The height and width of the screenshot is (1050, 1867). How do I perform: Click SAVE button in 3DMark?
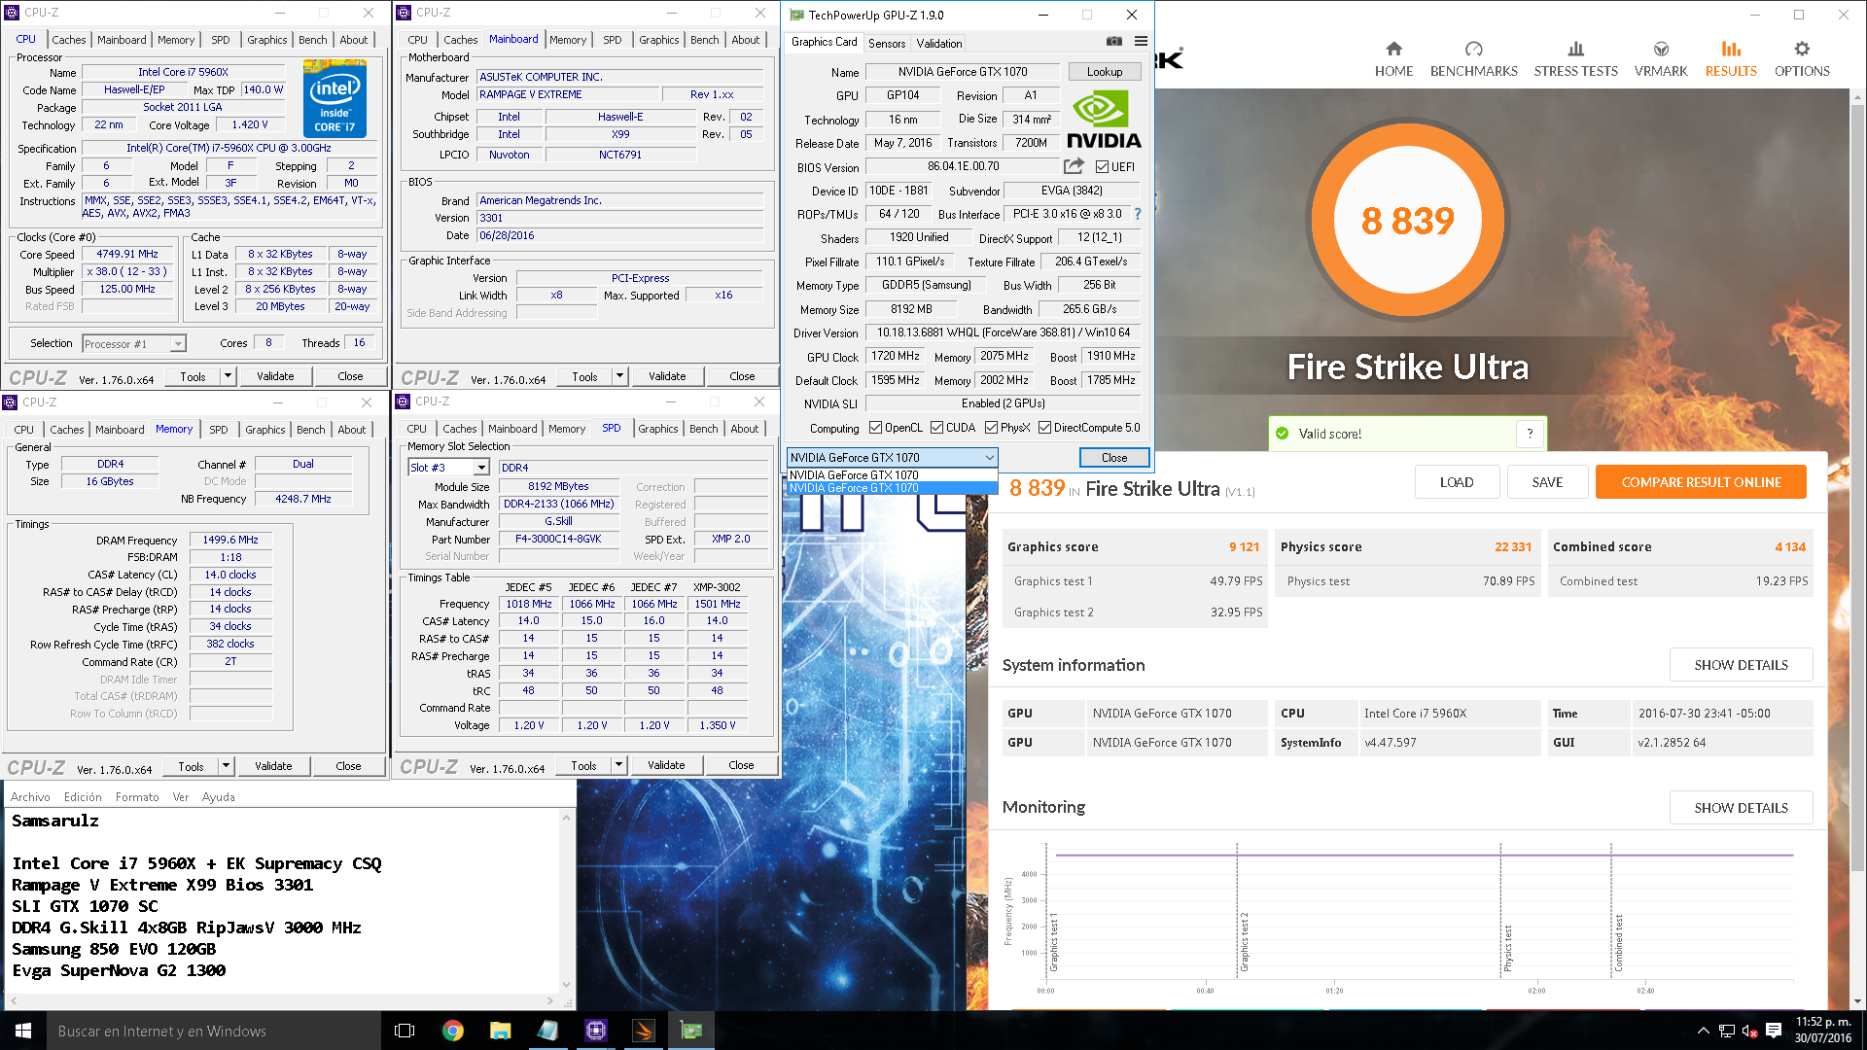coord(1547,482)
